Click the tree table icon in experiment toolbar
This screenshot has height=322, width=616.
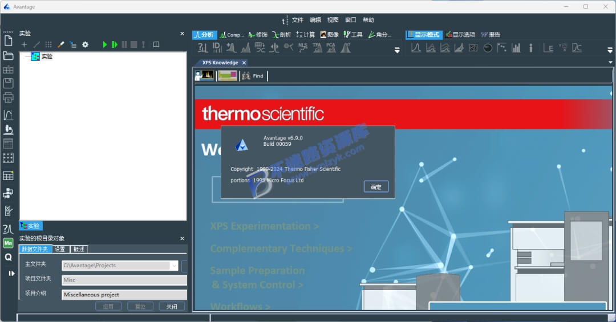[73, 45]
